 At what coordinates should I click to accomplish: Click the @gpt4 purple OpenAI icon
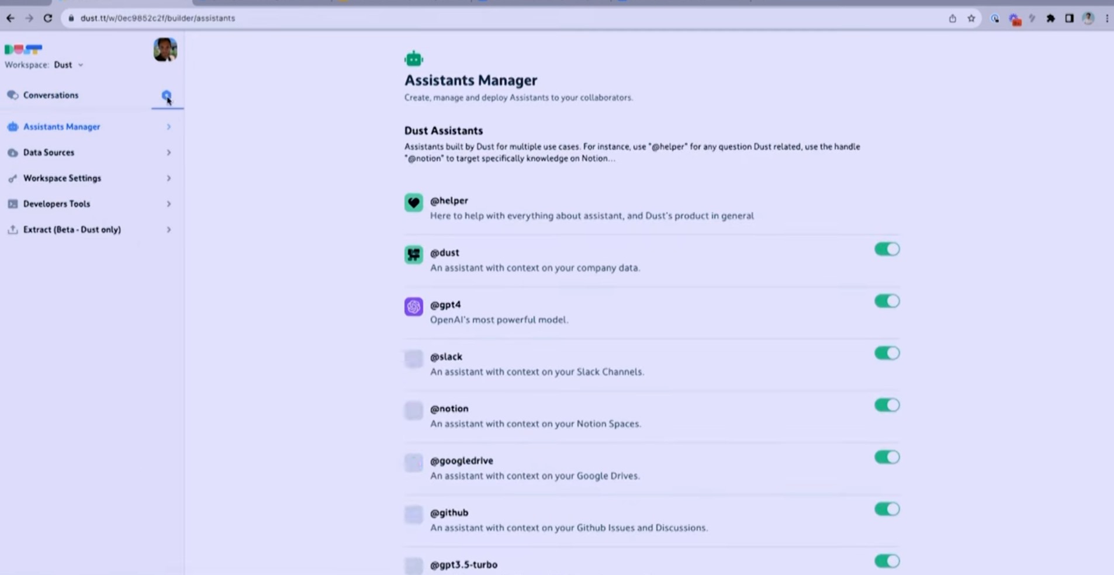click(x=413, y=307)
